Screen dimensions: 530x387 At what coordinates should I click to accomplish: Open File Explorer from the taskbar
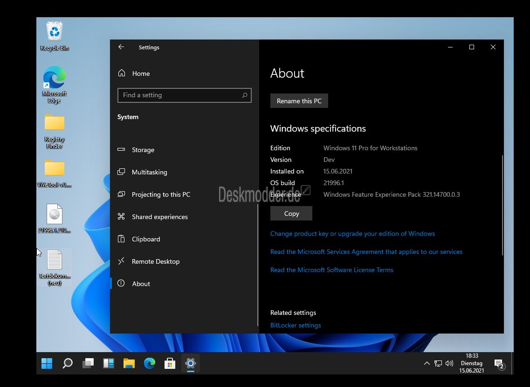coord(129,363)
